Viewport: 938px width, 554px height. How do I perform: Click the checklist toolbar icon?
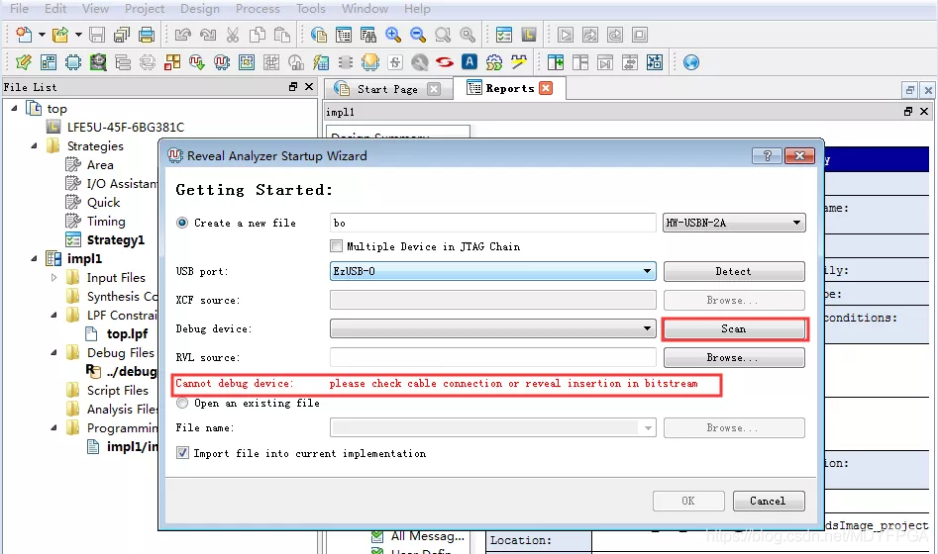[504, 35]
